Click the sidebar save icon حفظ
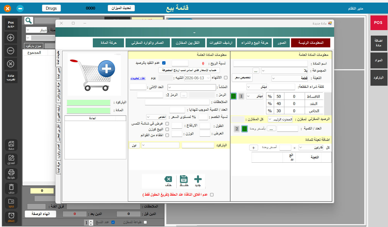The width and height of the screenshot is (388, 227). coord(11,145)
